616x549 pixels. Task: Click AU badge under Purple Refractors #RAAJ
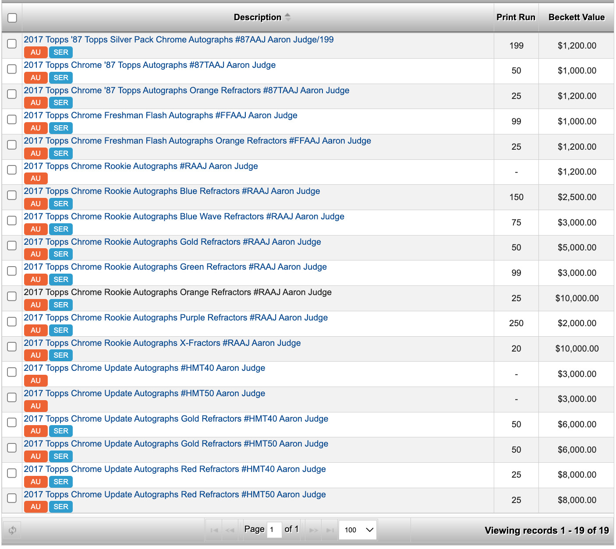click(x=35, y=331)
